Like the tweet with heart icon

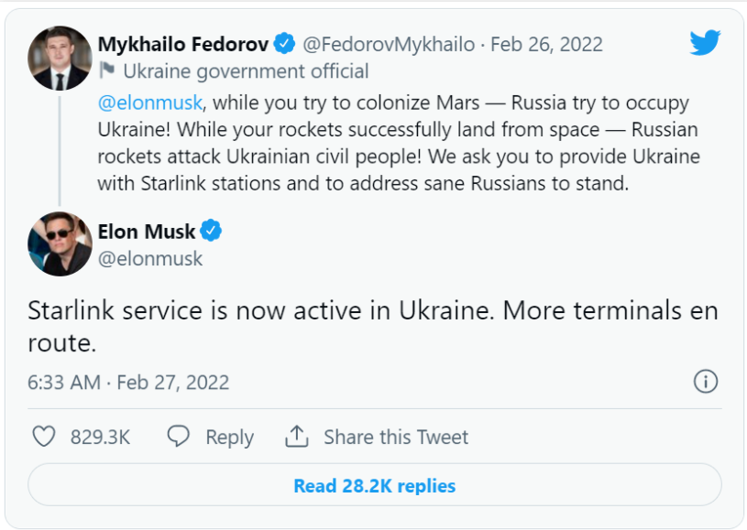tap(44, 437)
